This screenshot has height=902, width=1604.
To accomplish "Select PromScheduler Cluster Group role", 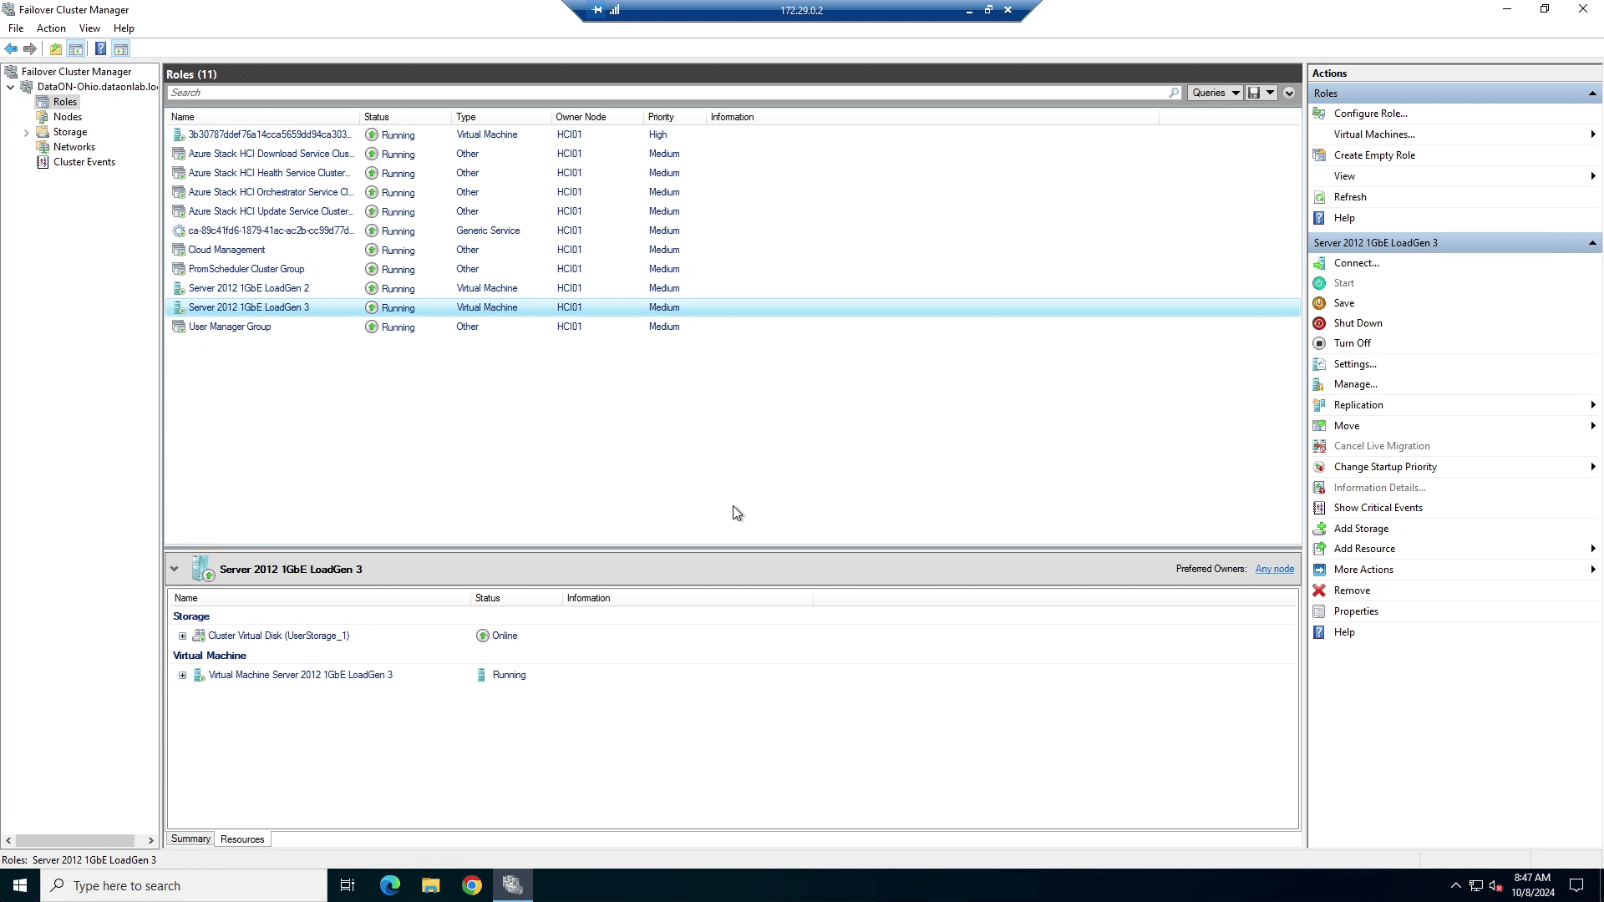I will click(x=733, y=269).
